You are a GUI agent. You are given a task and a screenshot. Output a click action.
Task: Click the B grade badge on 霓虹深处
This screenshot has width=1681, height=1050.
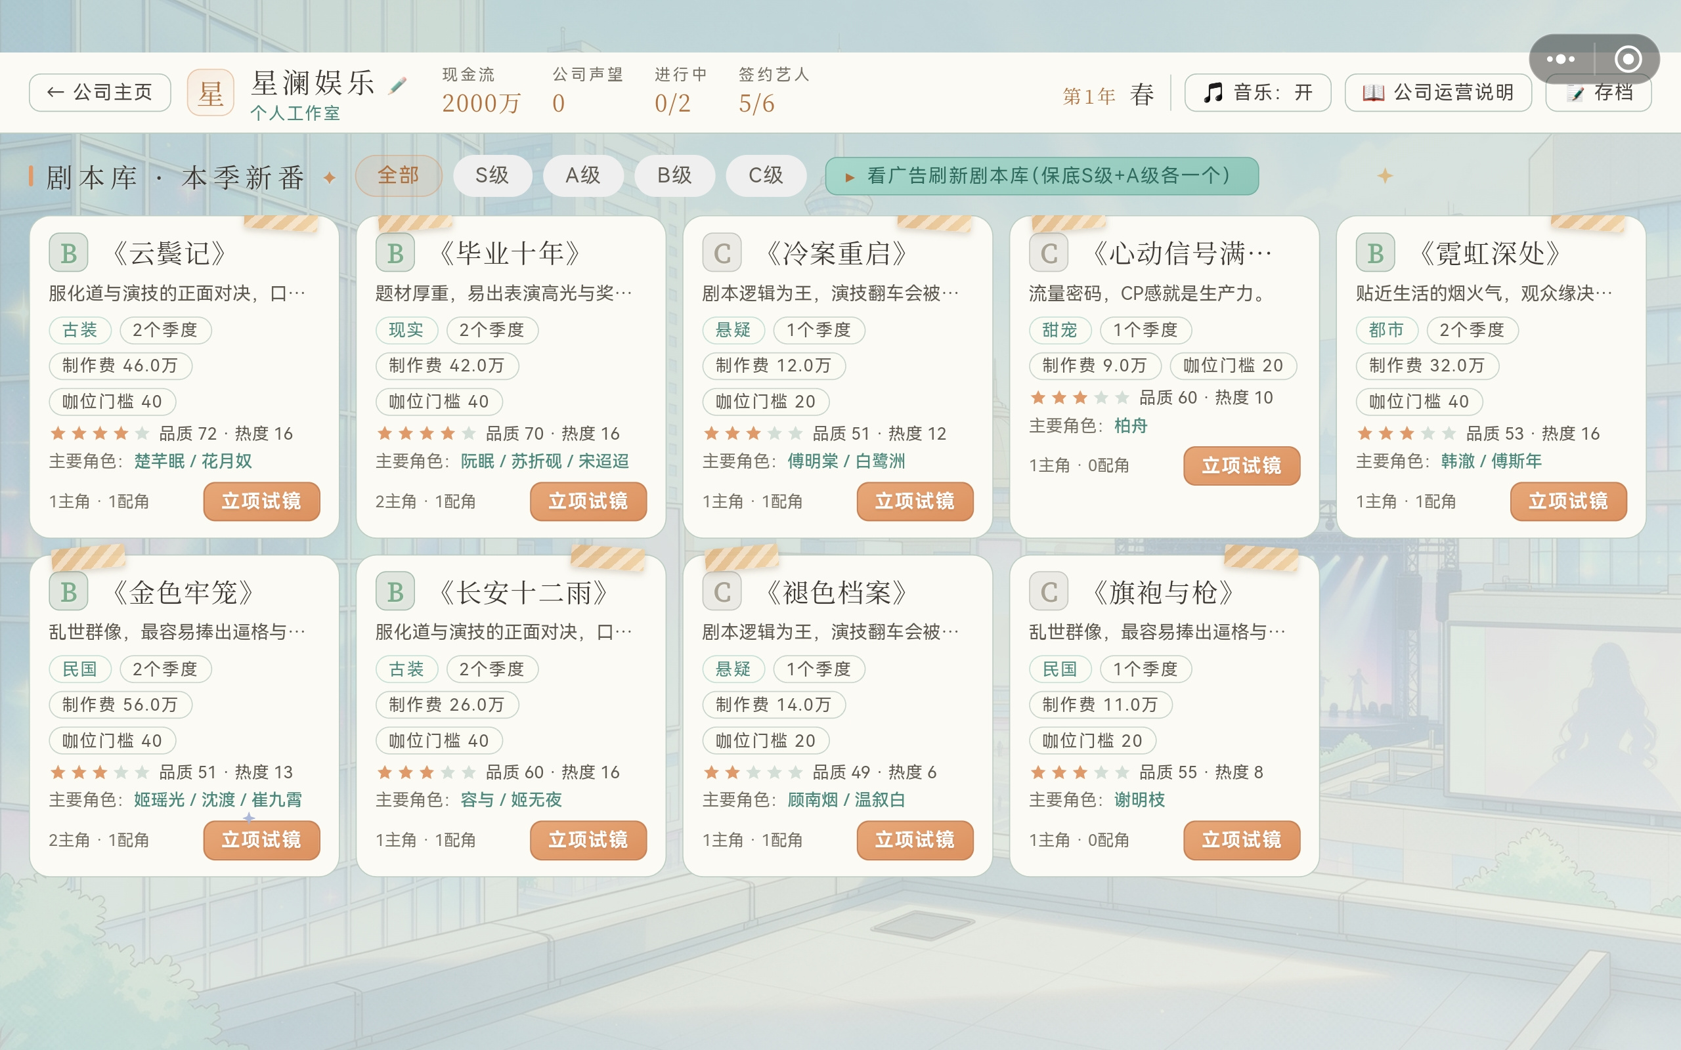(x=1376, y=253)
